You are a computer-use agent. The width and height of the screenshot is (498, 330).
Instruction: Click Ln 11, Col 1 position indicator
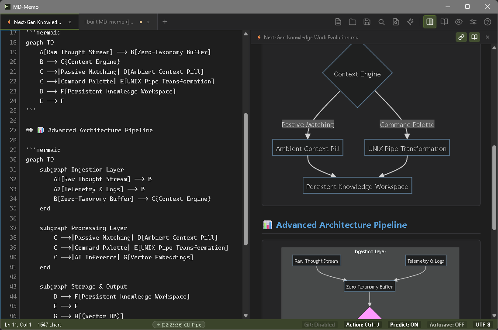pos(18,325)
